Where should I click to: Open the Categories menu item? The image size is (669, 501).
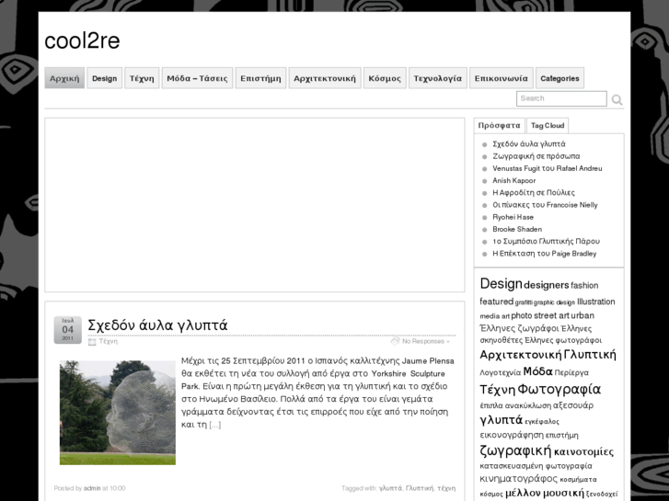(x=559, y=78)
